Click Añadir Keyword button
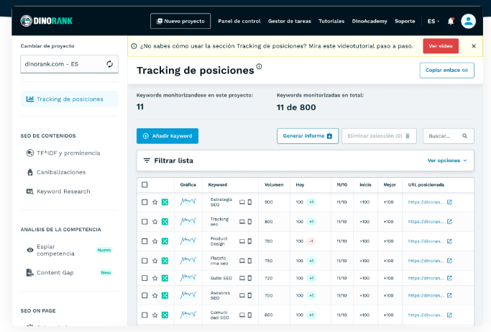The width and height of the screenshot is (491, 332). (168, 136)
